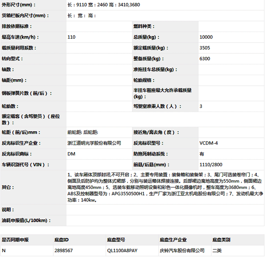Click the 外形尺寸(mm) row label
Image resolution: width=266 pixels, height=257 pixels.
click(20, 5)
